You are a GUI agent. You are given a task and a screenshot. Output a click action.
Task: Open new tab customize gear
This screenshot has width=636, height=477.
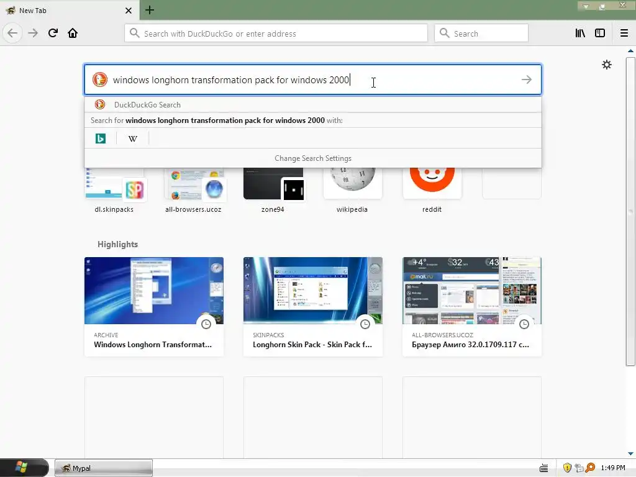pos(607,65)
